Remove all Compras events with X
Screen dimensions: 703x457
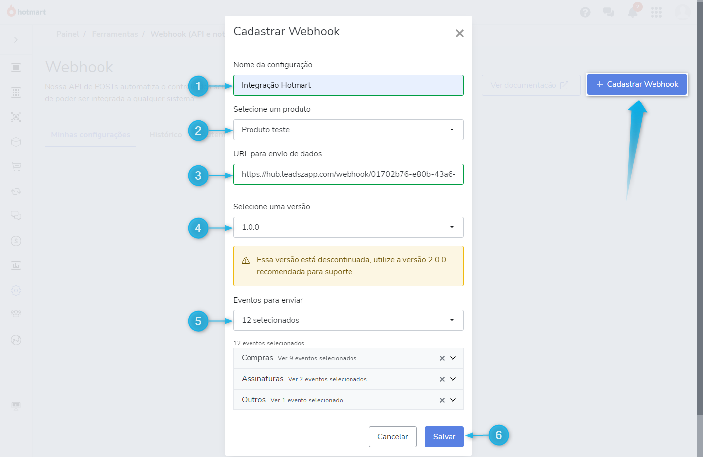point(442,358)
